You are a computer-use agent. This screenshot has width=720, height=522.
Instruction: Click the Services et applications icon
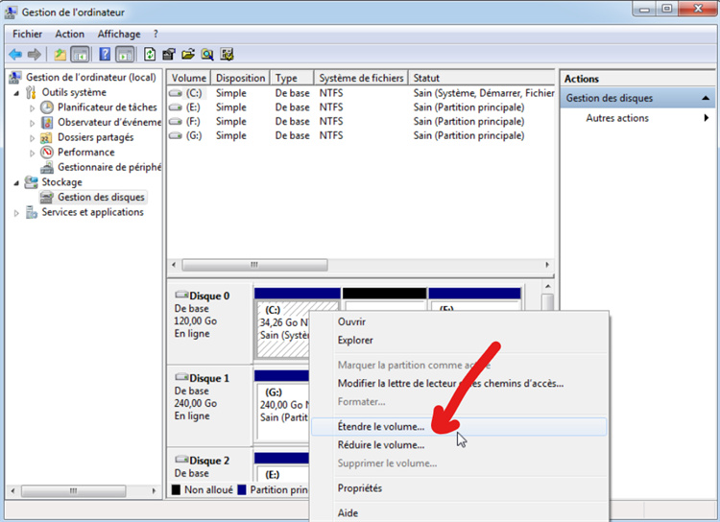click(x=32, y=212)
